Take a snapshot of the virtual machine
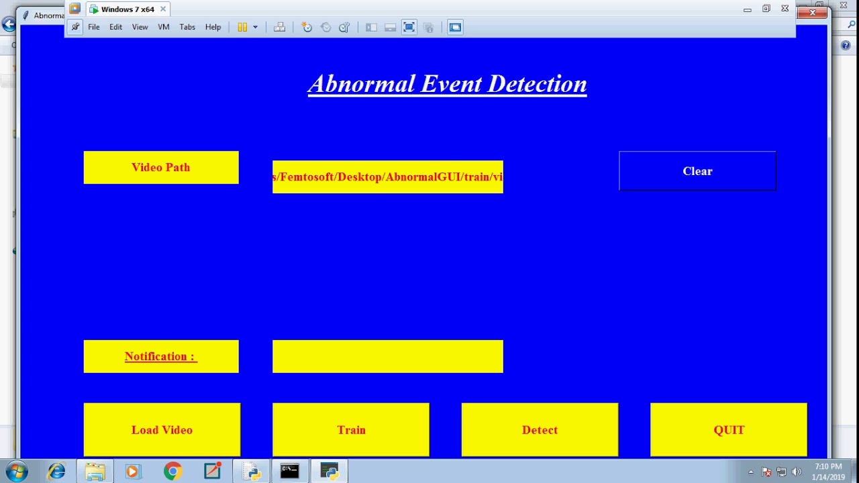859x483 pixels. [x=307, y=28]
